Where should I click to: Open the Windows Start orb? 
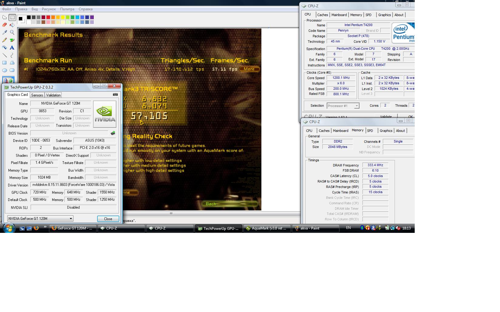coord(9,228)
